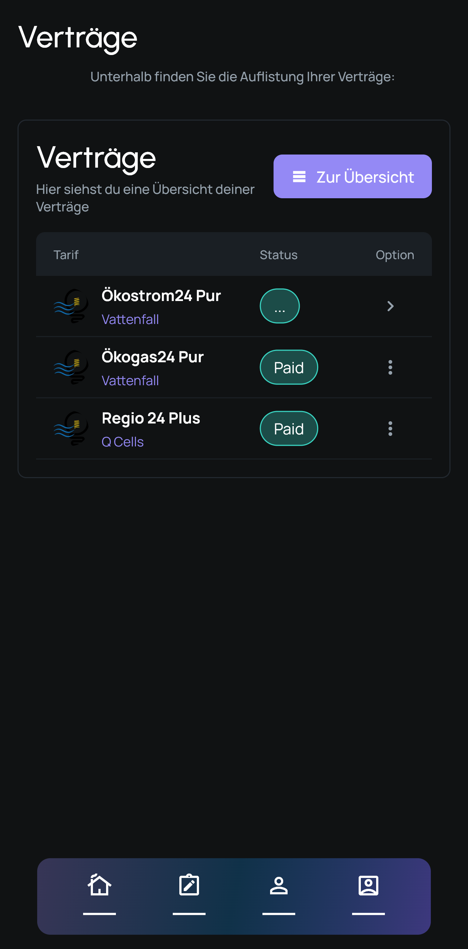Open the home icon in bottom navigation
Screen dimensions: 468x949
[100, 885]
